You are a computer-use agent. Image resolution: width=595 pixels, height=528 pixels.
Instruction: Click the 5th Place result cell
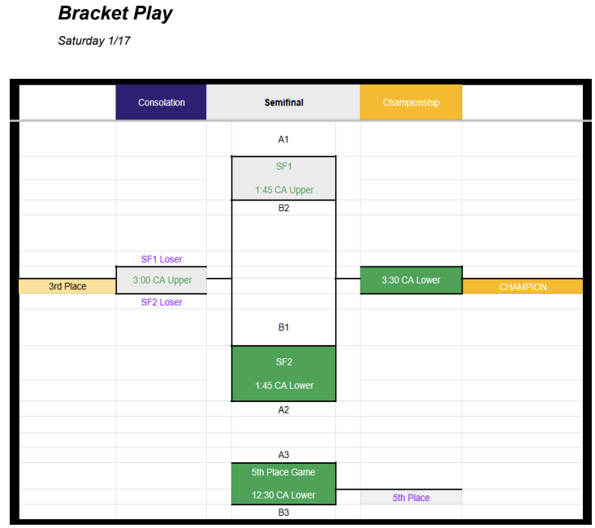[411, 498]
